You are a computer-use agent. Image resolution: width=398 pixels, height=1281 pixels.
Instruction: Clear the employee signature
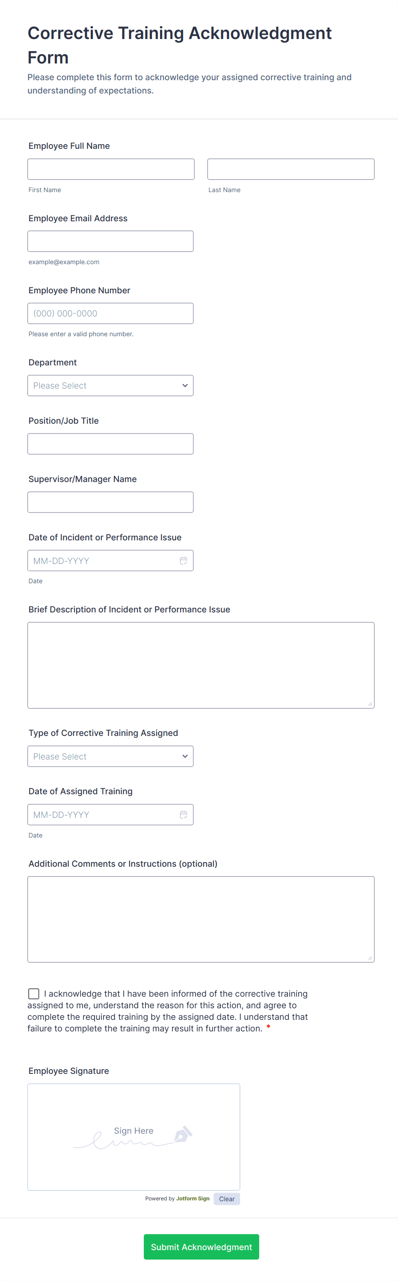(x=226, y=1199)
